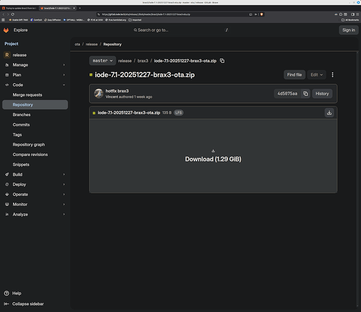Copy commit SHA 4d5875aa
This screenshot has height=312, width=361.
click(306, 94)
